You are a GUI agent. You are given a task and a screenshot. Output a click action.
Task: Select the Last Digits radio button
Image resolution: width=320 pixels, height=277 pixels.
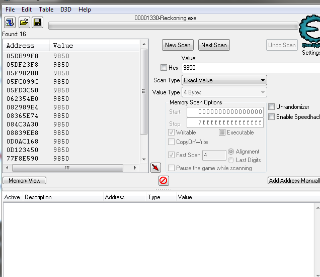(x=231, y=160)
